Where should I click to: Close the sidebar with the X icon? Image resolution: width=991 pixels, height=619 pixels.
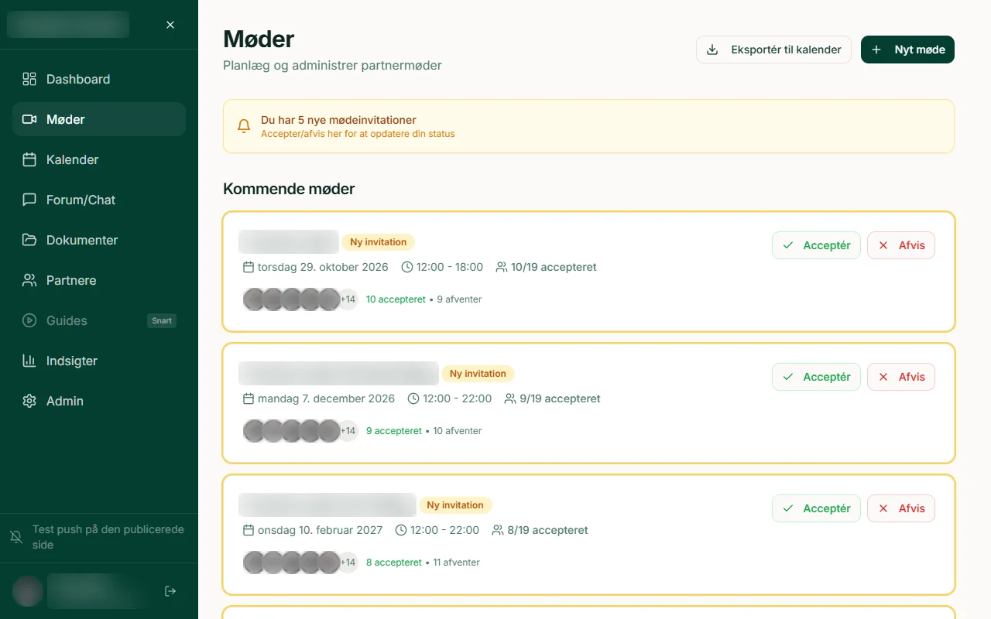point(170,25)
